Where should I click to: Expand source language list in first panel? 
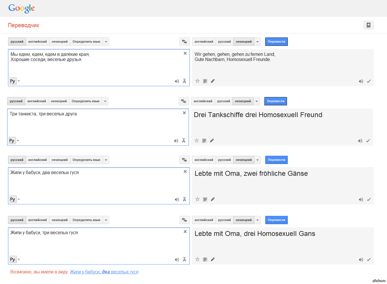click(106, 42)
